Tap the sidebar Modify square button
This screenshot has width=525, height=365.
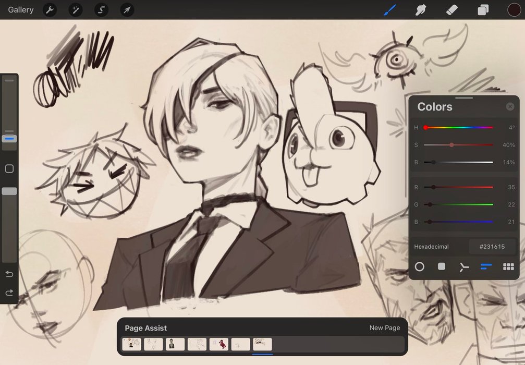[9, 169]
